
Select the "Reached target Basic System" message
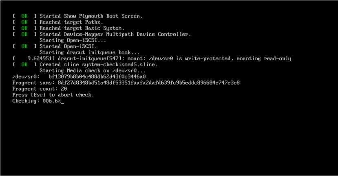tap(82, 28)
